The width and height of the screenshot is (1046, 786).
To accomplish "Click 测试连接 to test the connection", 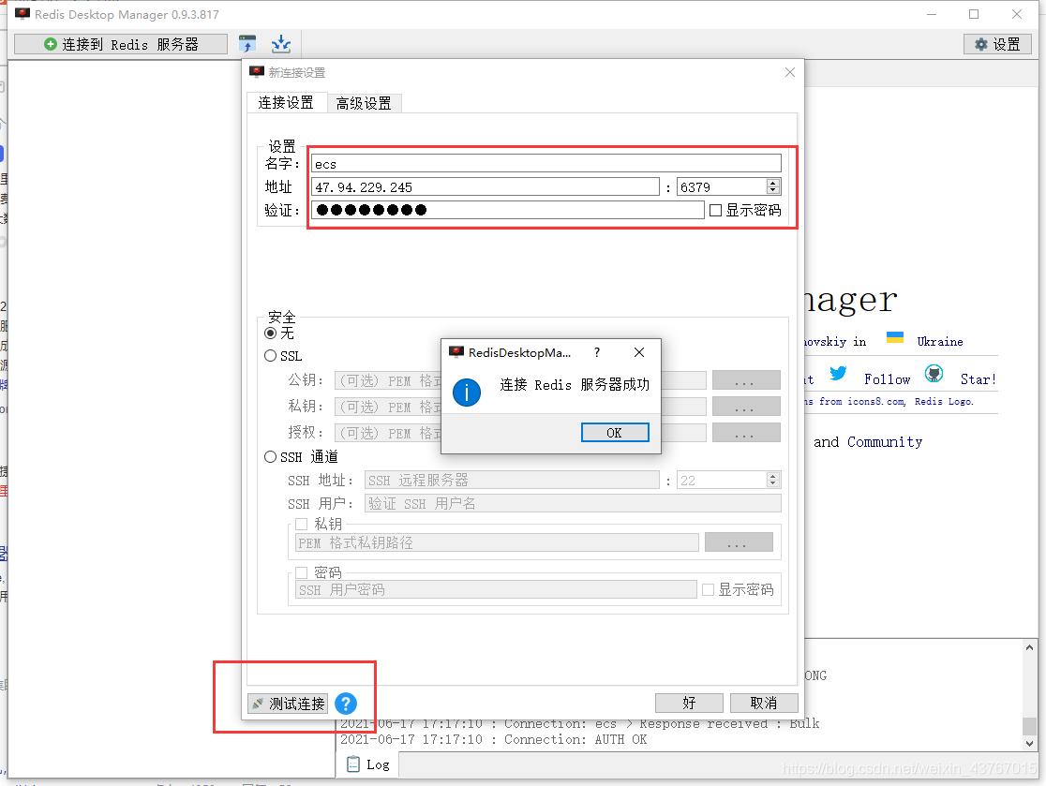I will click(287, 704).
